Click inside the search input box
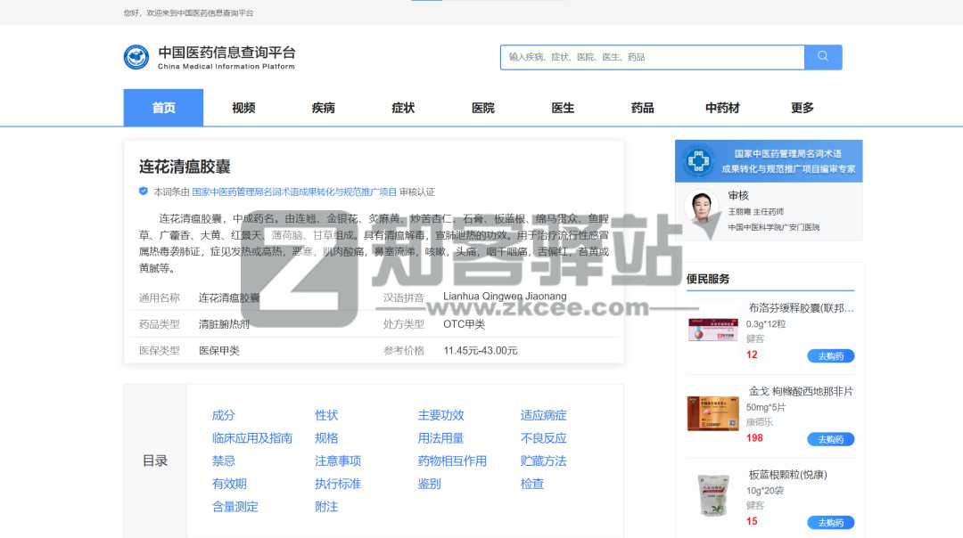963x538 pixels. 651,56
